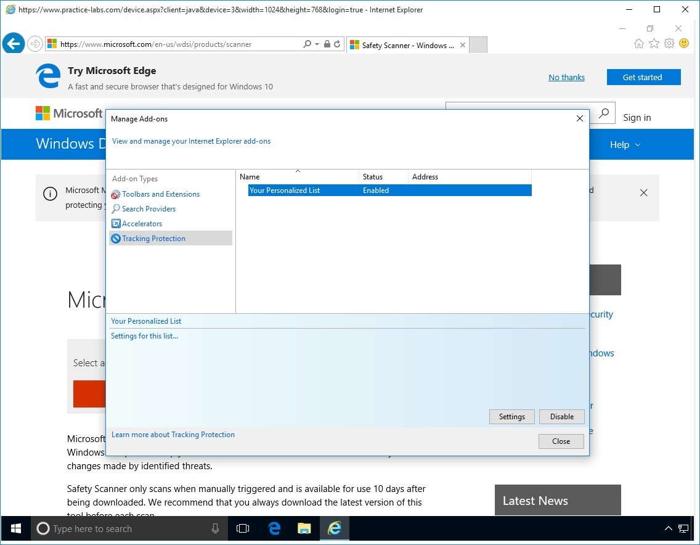Image resolution: width=700 pixels, height=545 pixels.
Task: Launch Microsoft Edge from the taskbar
Action: [x=274, y=528]
